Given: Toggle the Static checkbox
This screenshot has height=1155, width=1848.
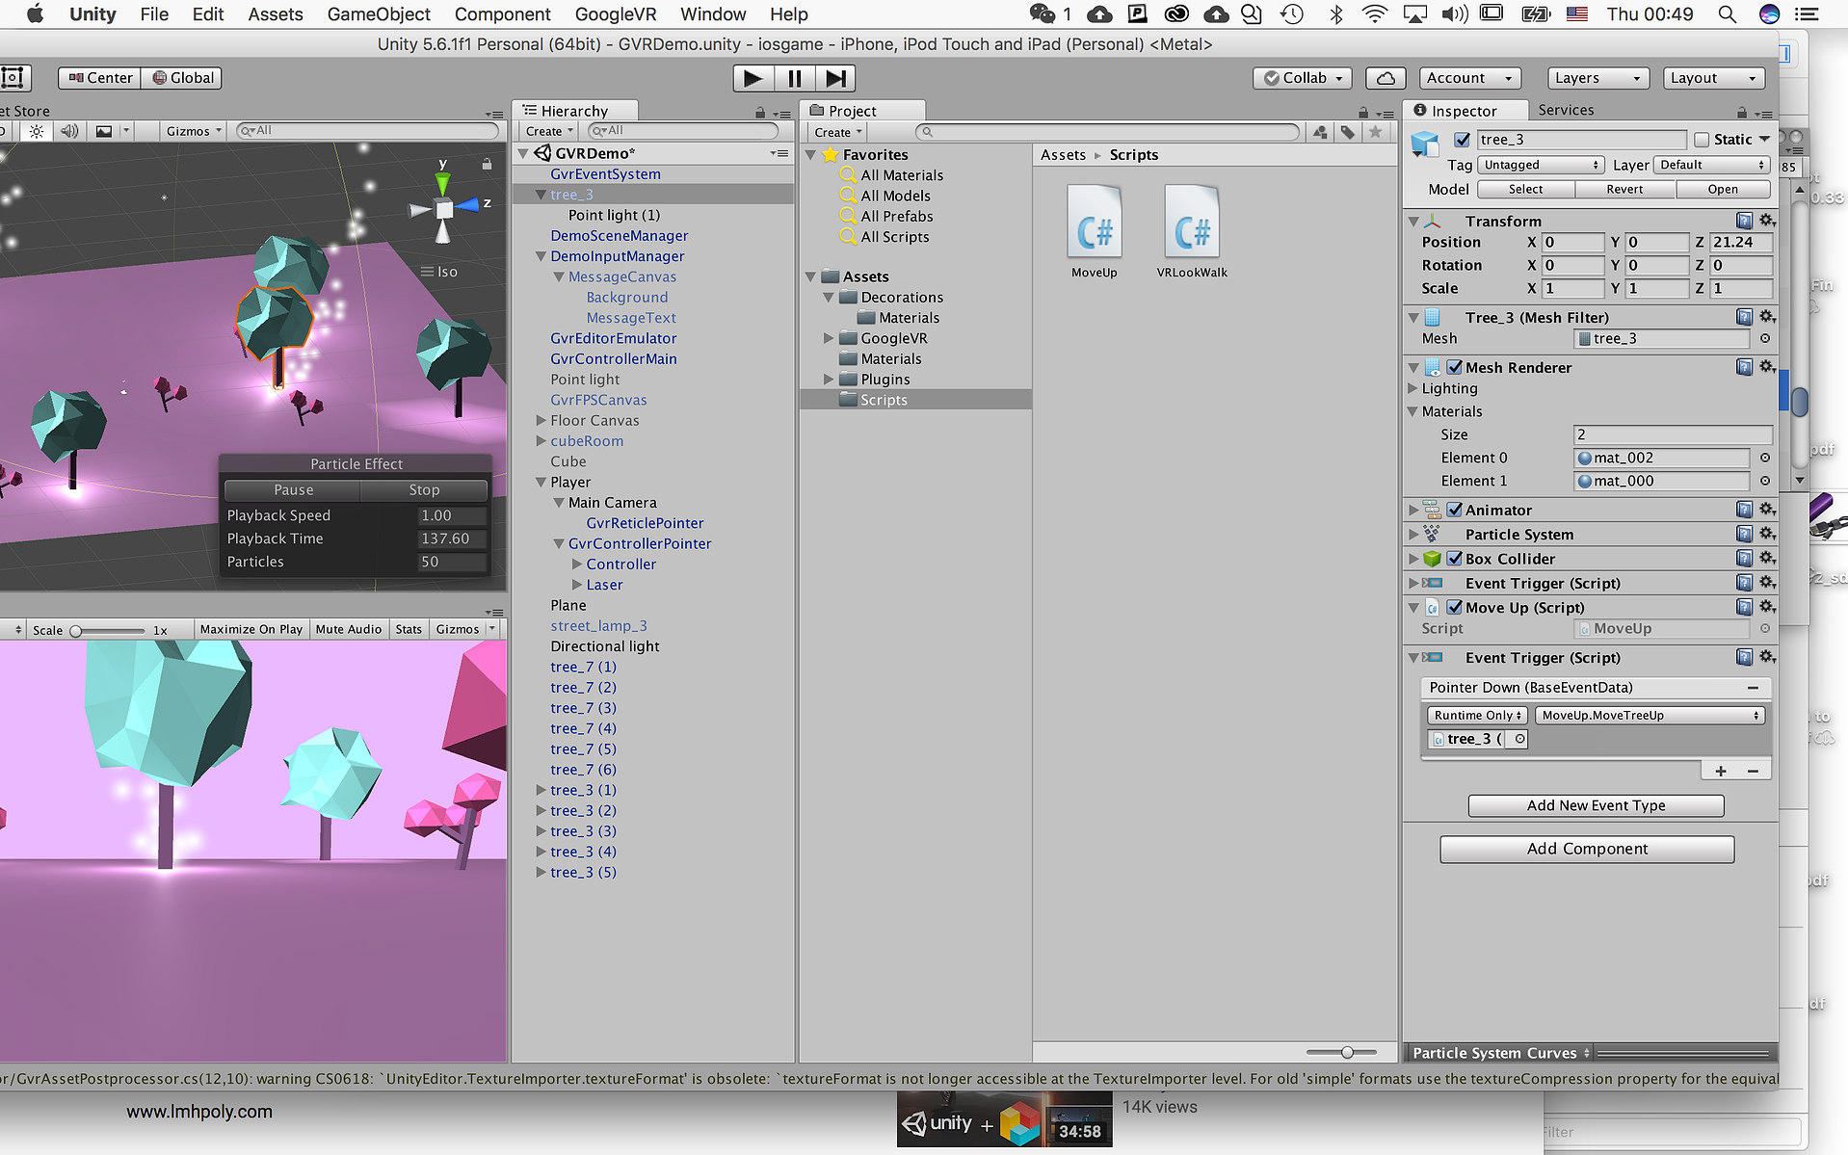Looking at the screenshot, I should (x=1702, y=140).
